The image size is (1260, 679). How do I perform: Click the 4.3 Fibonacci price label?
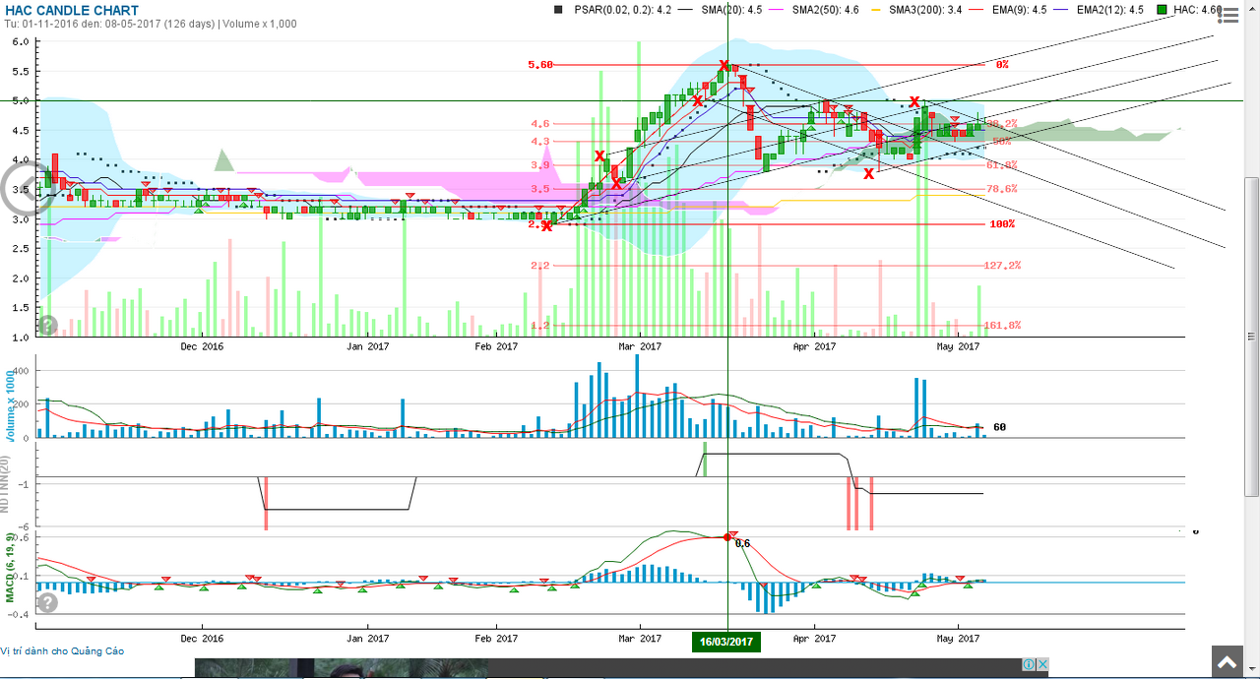(x=540, y=142)
